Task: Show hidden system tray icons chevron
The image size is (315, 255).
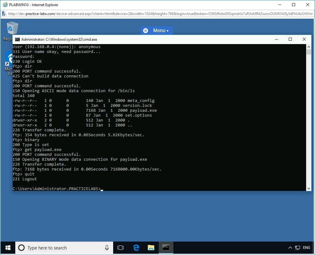Action: click(x=290, y=248)
